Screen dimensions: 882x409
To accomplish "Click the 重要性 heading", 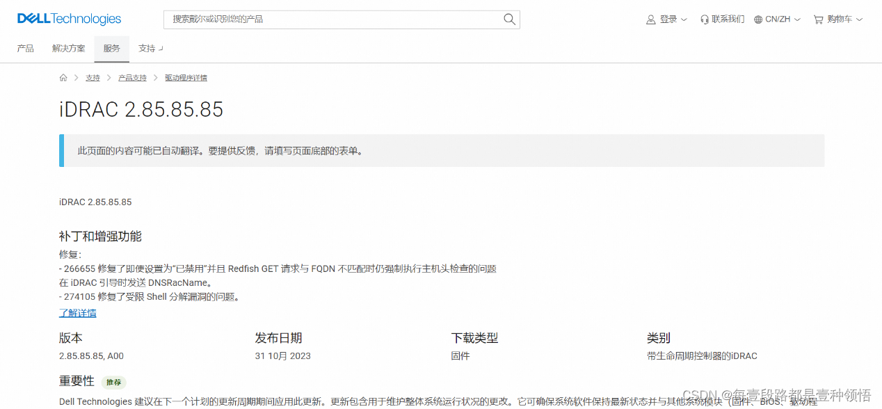I will (77, 381).
